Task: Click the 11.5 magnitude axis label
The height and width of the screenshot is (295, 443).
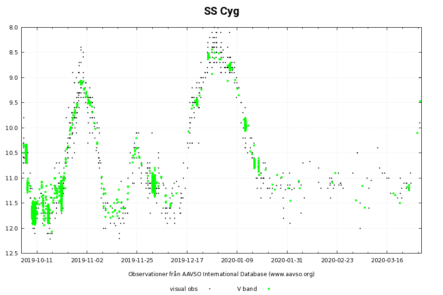Action: (12, 203)
